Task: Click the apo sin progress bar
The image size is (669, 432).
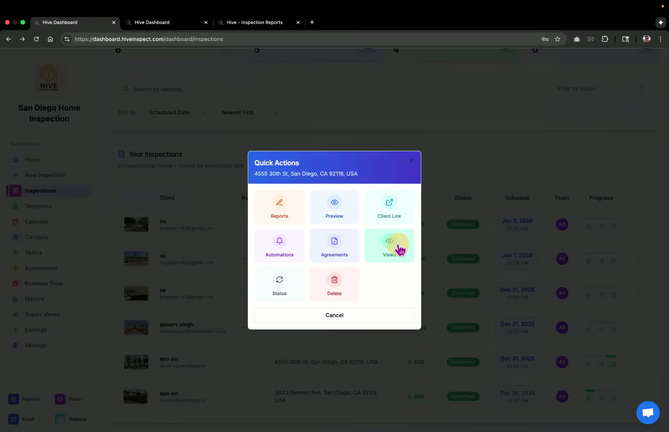Action: point(601,356)
